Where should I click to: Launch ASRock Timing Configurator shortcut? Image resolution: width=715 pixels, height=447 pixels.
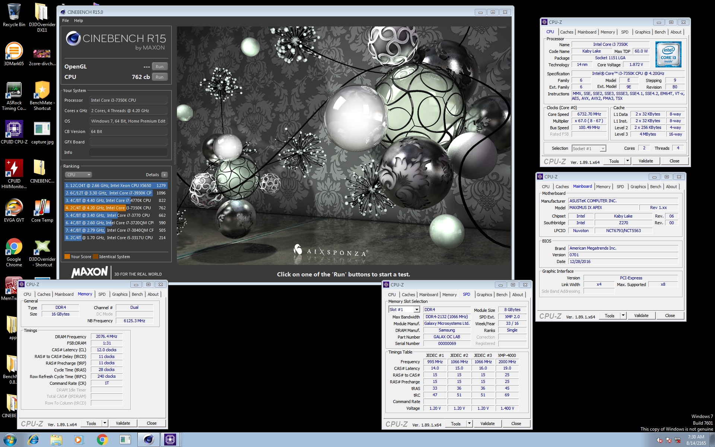(x=14, y=96)
